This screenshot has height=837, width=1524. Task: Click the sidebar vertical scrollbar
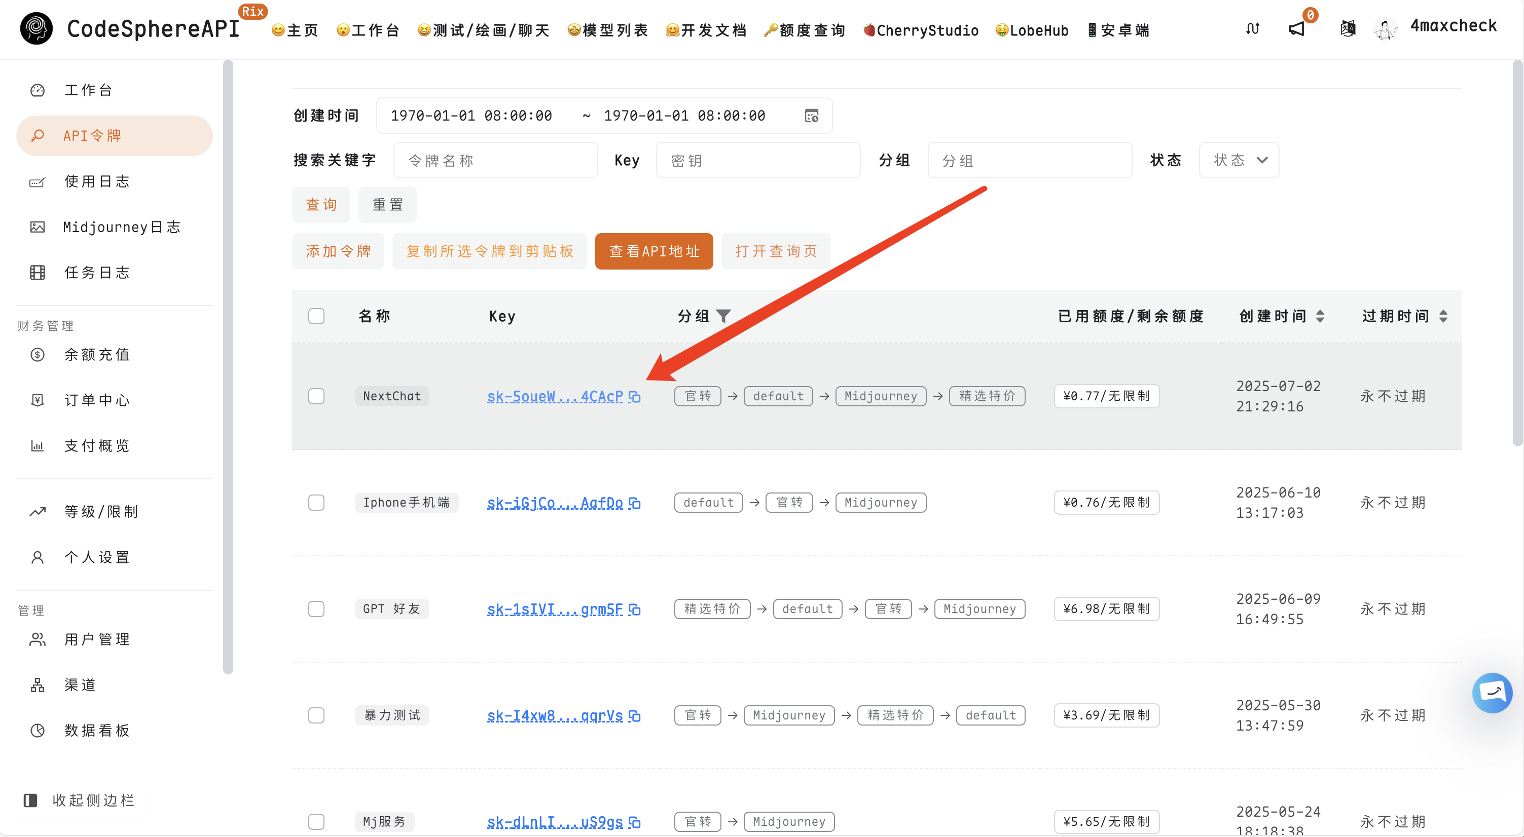pos(228,366)
